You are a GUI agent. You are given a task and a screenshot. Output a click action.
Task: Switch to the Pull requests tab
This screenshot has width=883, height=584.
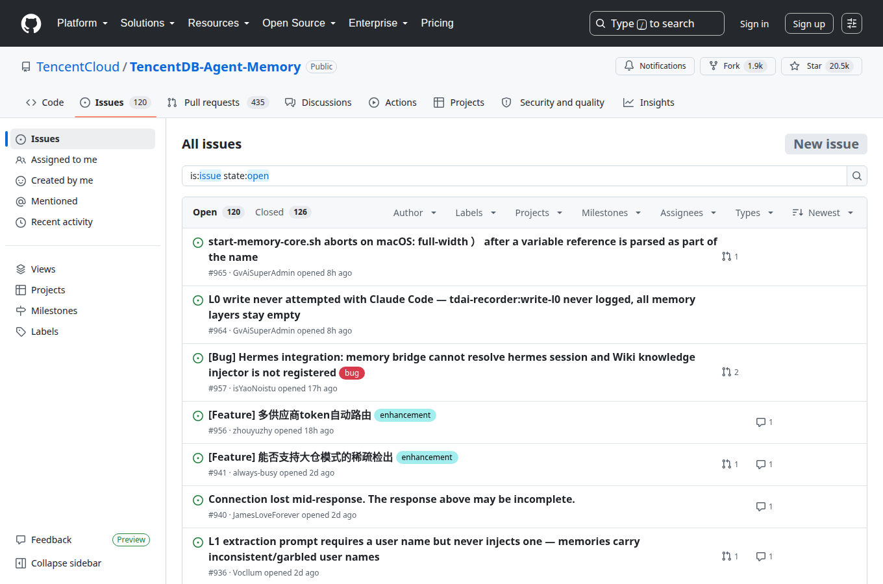(218, 103)
